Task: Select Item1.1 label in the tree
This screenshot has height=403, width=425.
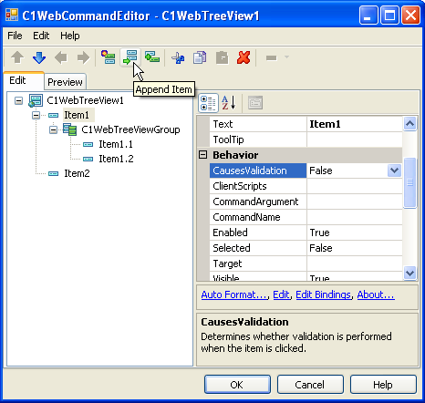Action: tap(116, 144)
